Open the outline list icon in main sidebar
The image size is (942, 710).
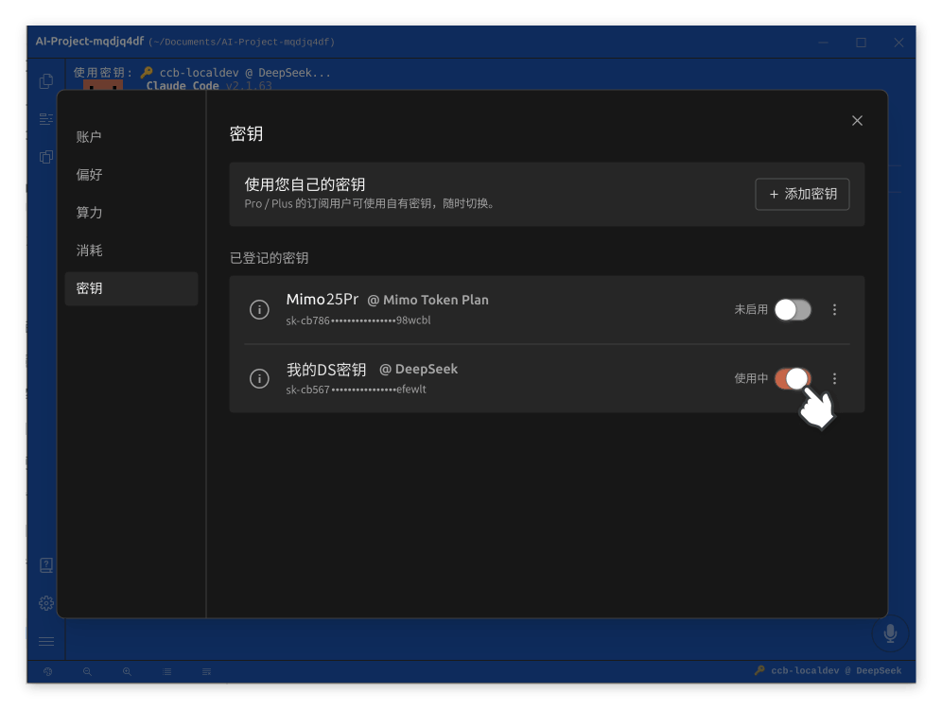coord(46,119)
